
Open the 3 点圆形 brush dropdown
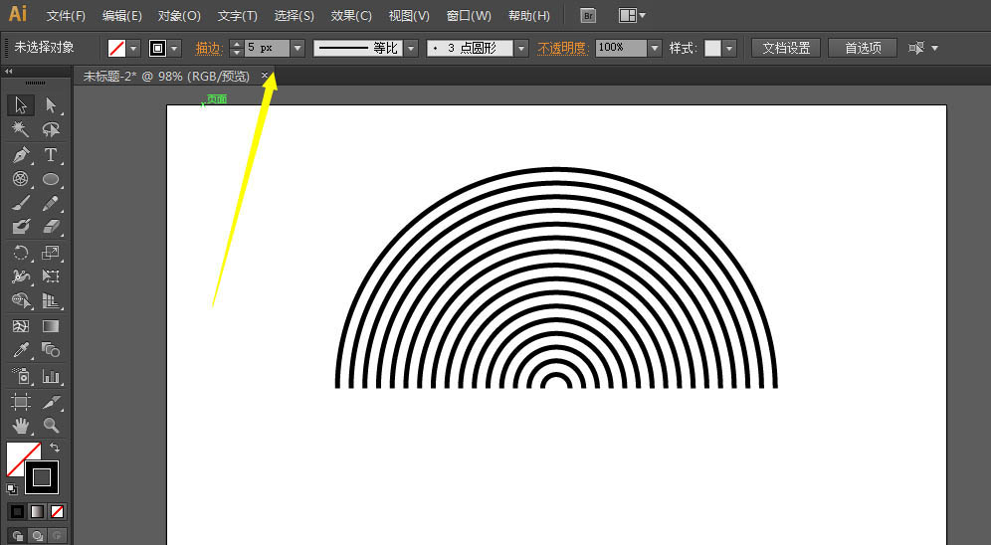pos(520,48)
